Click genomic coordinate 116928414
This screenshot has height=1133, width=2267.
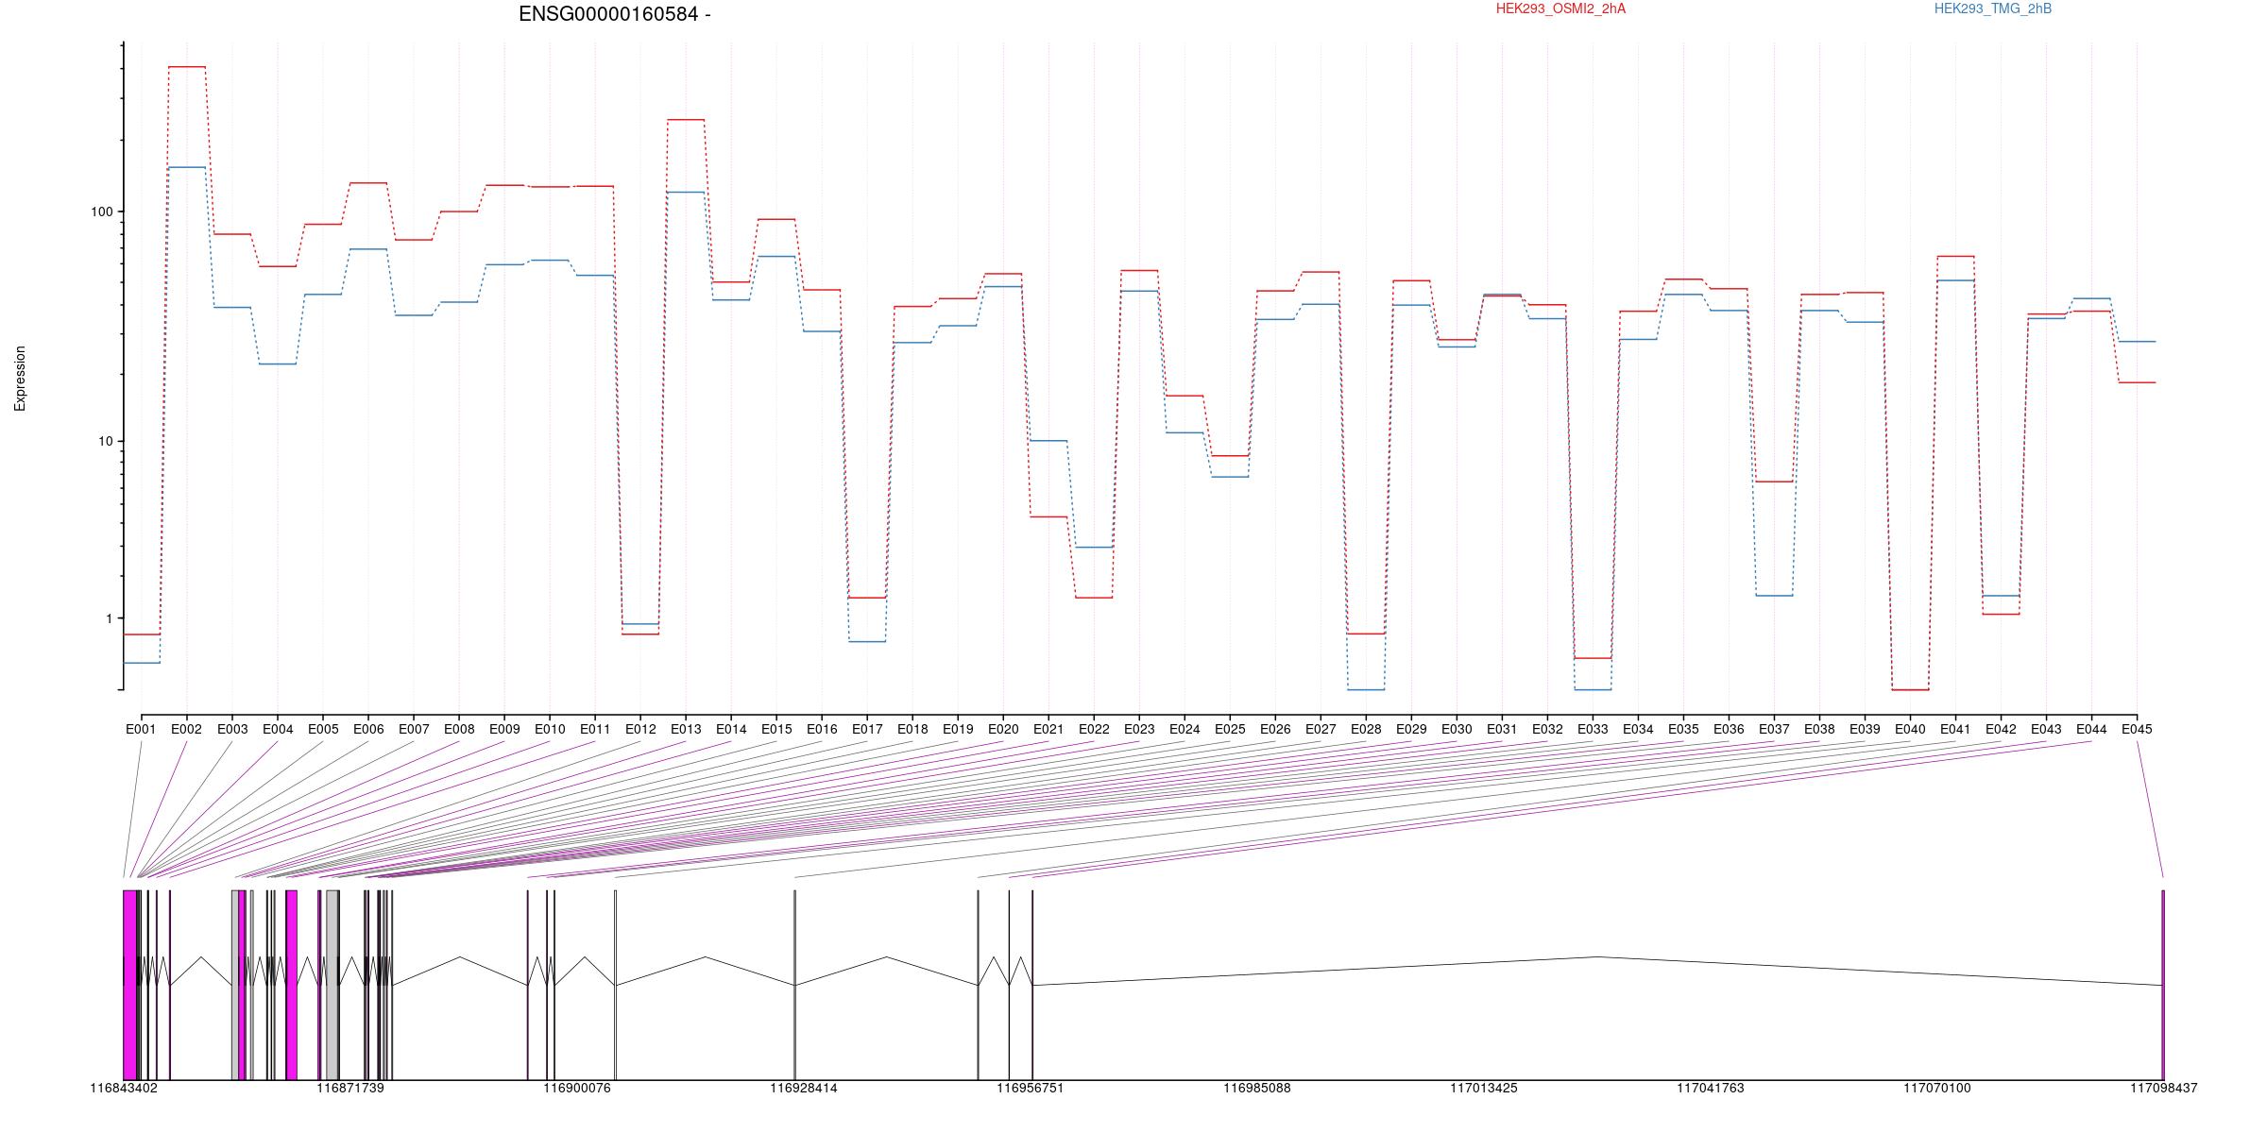[804, 1088]
